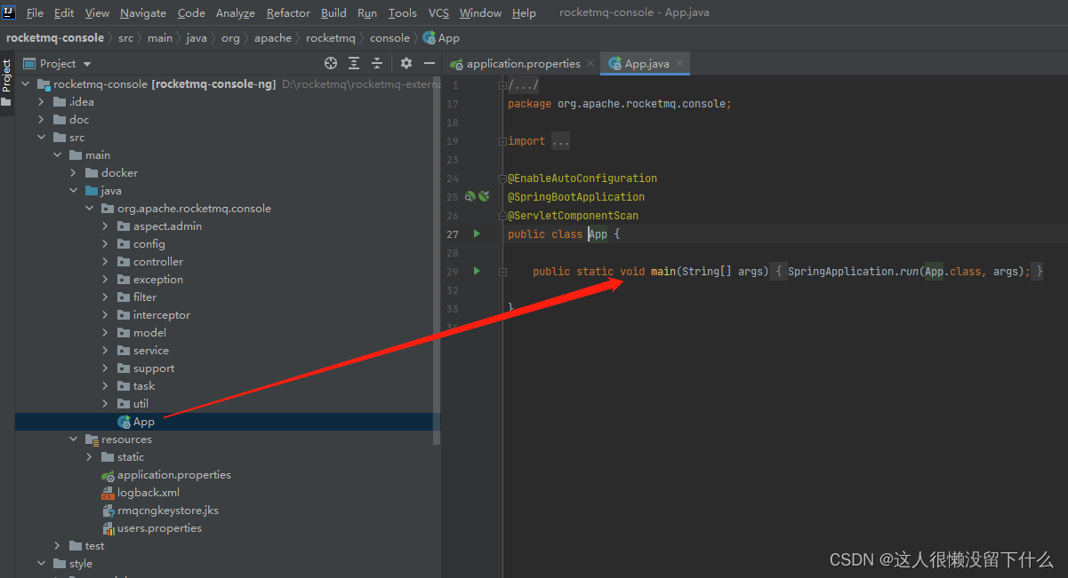Image resolution: width=1068 pixels, height=578 pixels.
Task: Open the Project view dropdown
Action: click(x=87, y=64)
